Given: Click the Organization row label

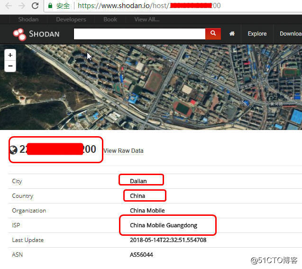Looking at the screenshot, I should click(29, 211).
